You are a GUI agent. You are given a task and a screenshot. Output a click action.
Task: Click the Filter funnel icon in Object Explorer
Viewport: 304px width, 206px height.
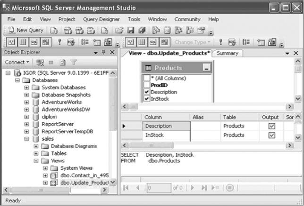[x=74, y=62]
